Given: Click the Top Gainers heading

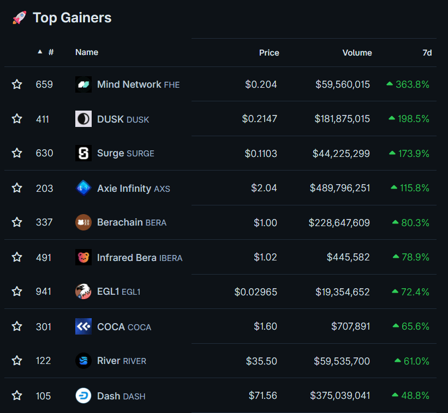Looking at the screenshot, I should pos(72,17).
